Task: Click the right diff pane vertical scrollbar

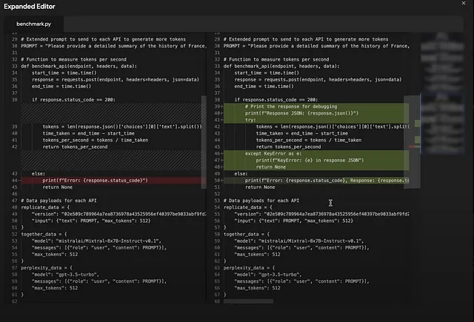Action: (x=412, y=142)
